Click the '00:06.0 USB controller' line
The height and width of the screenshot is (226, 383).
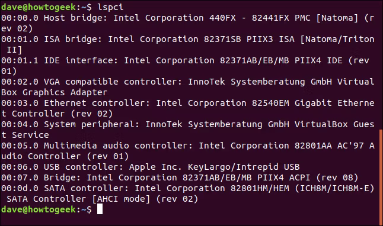click(x=150, y=167)
